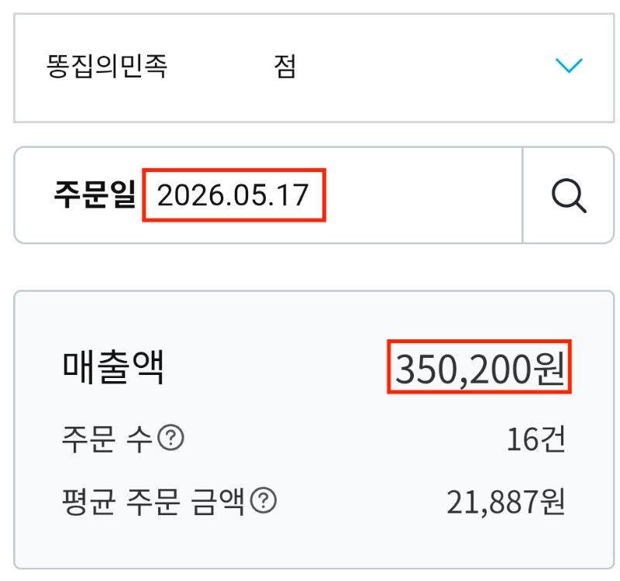The height and width of the screenshot is (581, 620).
Task: Click the 점 text in store selector
Action: pyautogui.click(x=284, y=66)
